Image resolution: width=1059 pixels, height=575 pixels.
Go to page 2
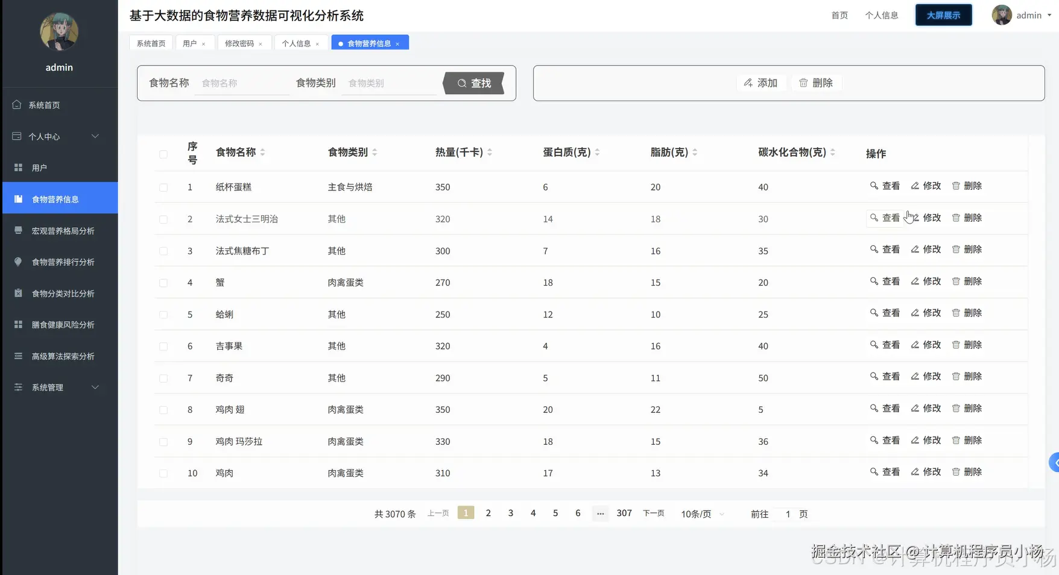488,513
